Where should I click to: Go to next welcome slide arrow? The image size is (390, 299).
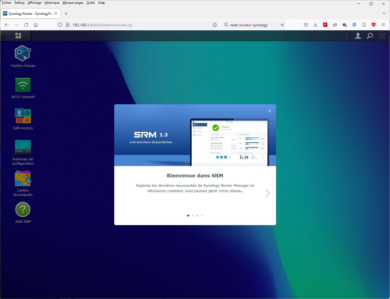coord(268,193)
